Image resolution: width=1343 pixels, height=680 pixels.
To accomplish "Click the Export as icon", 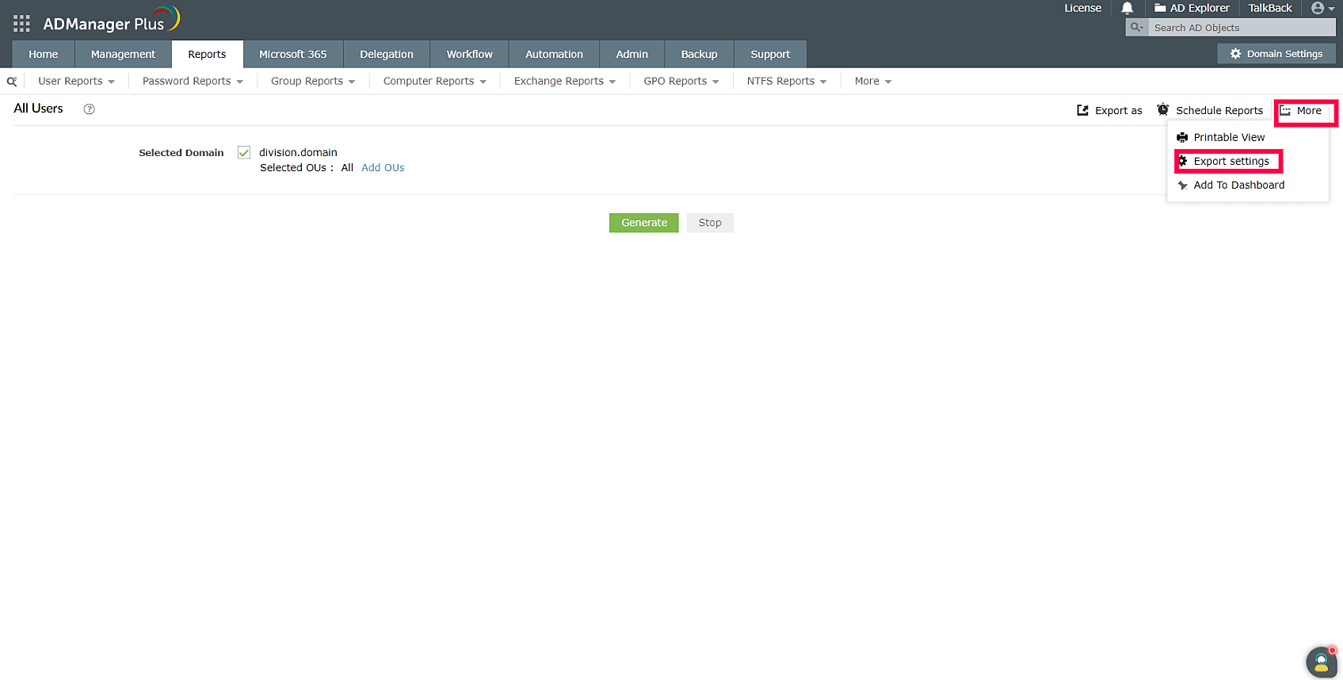I will tap(1083, 110).
